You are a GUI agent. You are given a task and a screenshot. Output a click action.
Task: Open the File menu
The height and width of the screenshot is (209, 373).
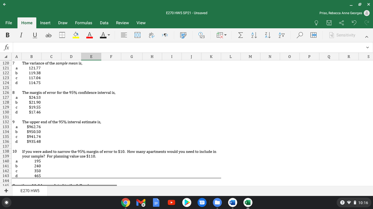pos(9,23)
